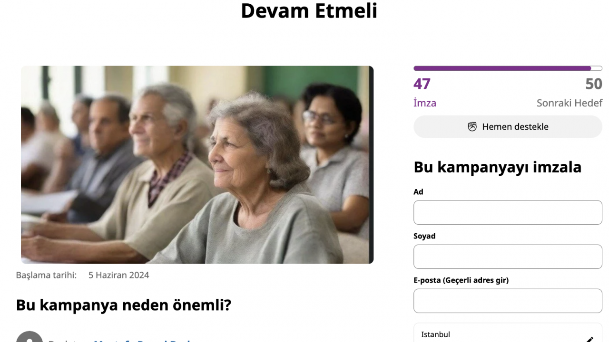Click the campaign starter's avatar icon
This screenshot has width=609, height=342.
pos(29,337)
